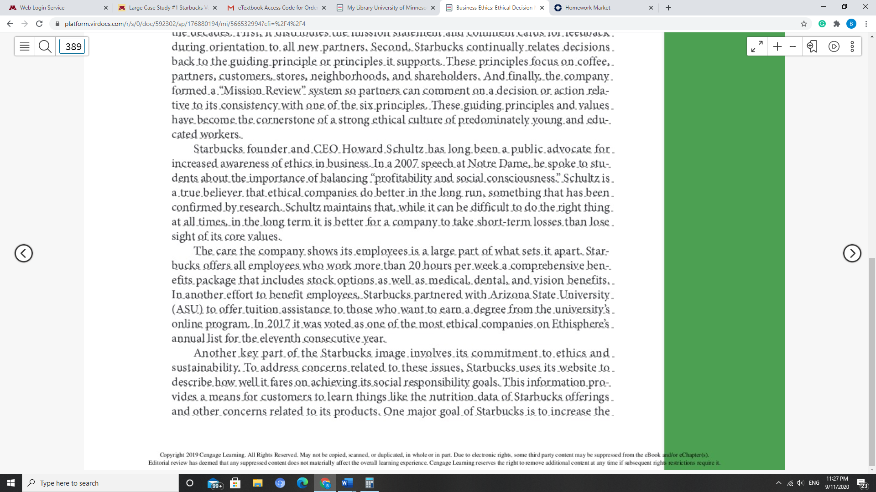Open the reader more options menu
This screenshot has width=876, height=492.
852,46
